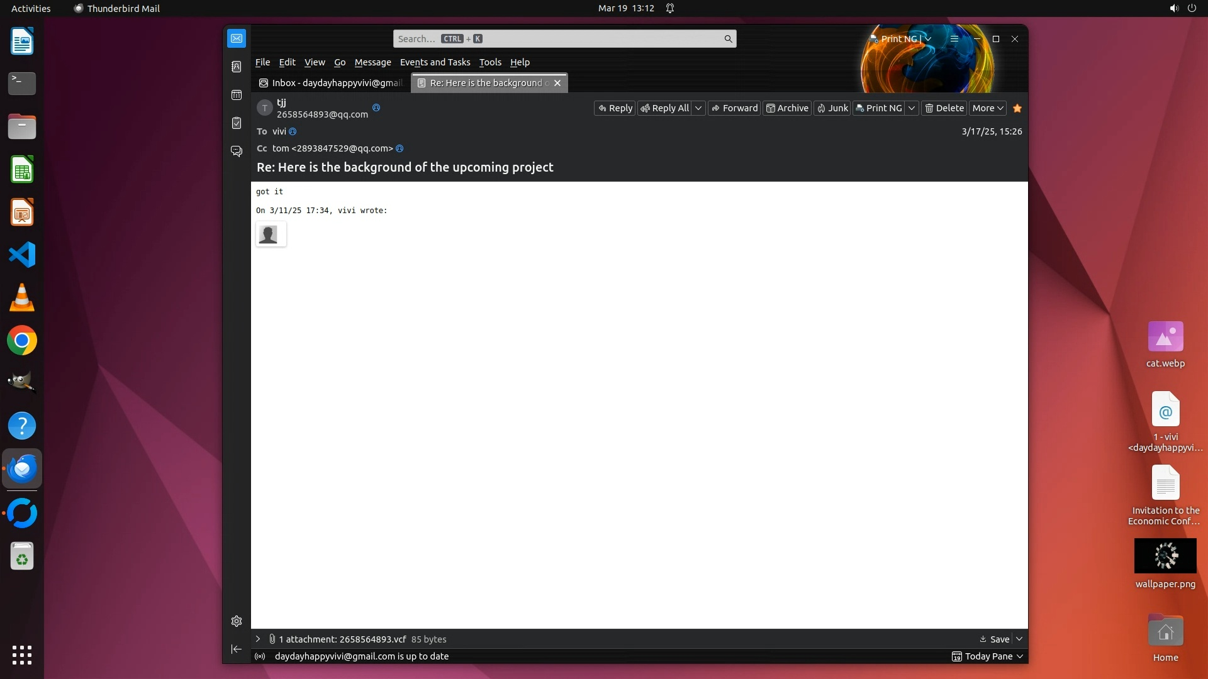Open the Chat sidebar icon
The image size is (1208, 679).
coord(237,152)
